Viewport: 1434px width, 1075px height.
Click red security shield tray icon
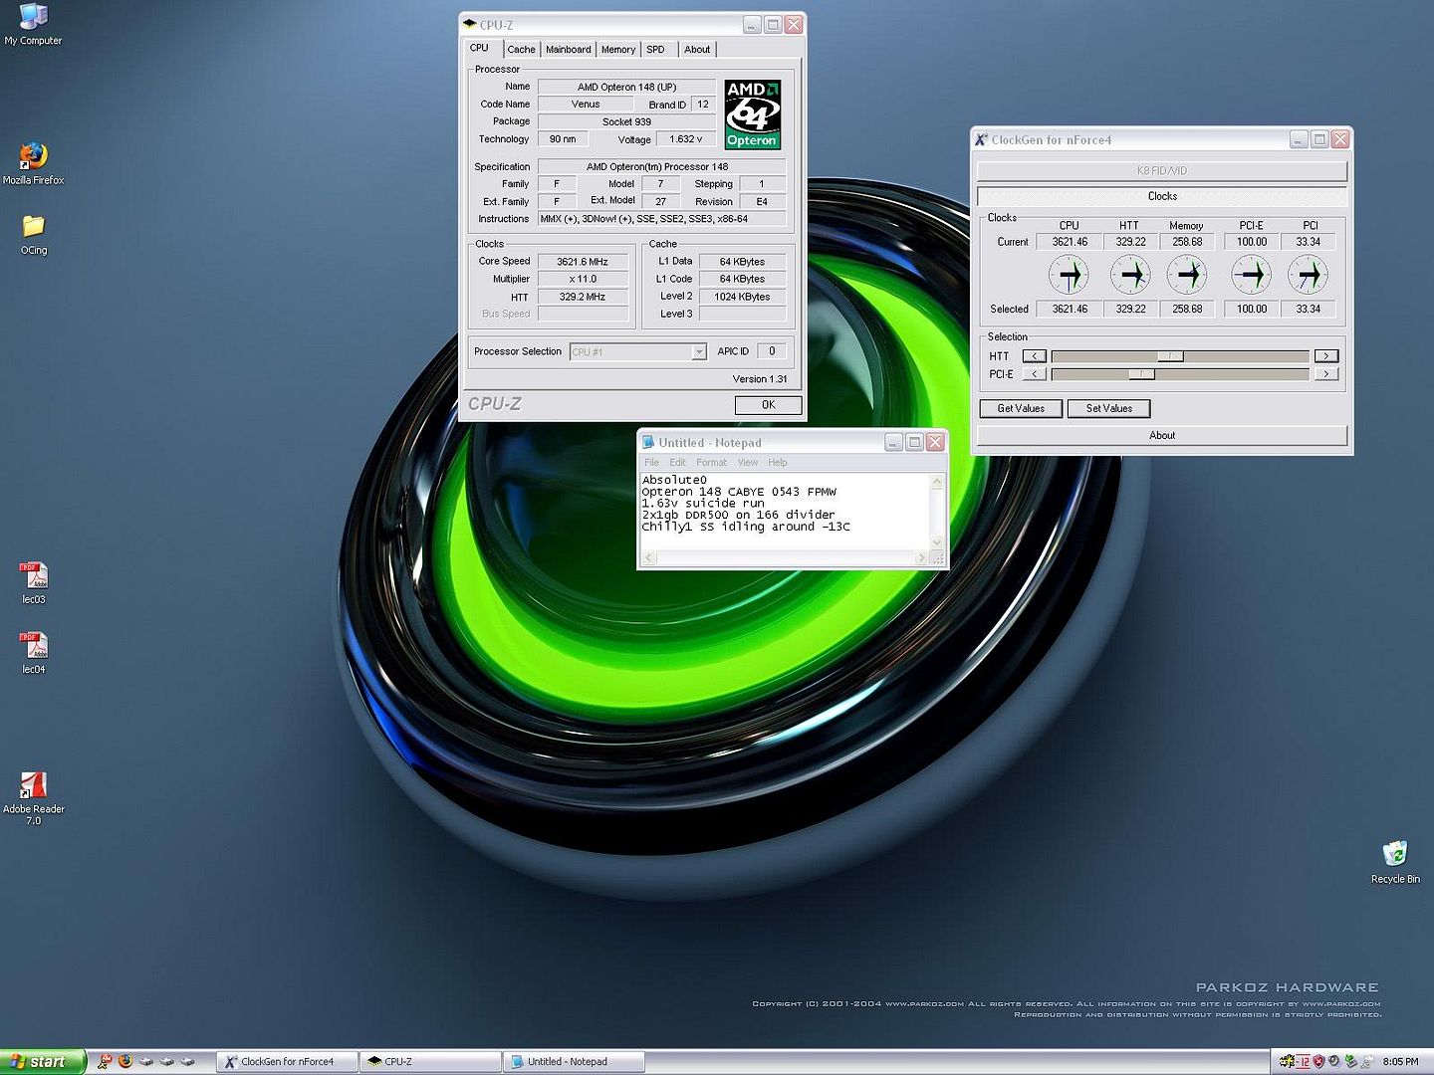pyautogui.click(x=1318, y=1061)
